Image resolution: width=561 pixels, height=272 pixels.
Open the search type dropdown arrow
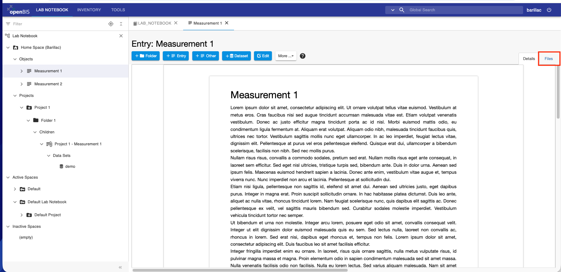393,10
